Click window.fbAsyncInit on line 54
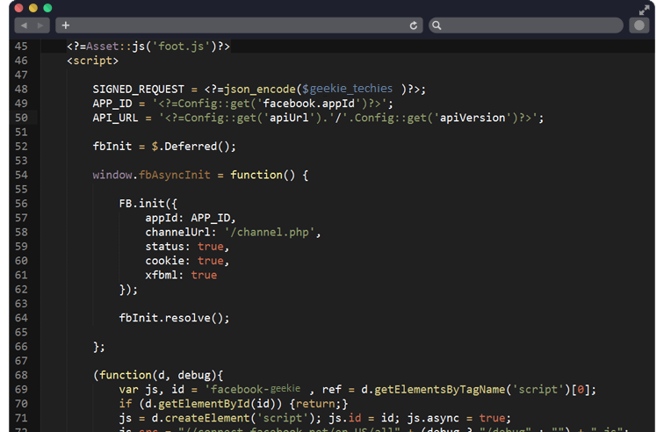Screen dimensions: 664x432 point(152,175)
